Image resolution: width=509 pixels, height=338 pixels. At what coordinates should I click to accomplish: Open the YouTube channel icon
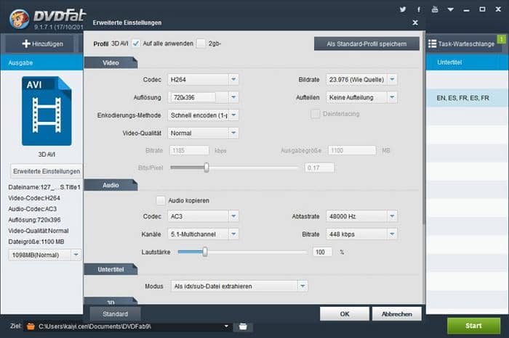435,10
